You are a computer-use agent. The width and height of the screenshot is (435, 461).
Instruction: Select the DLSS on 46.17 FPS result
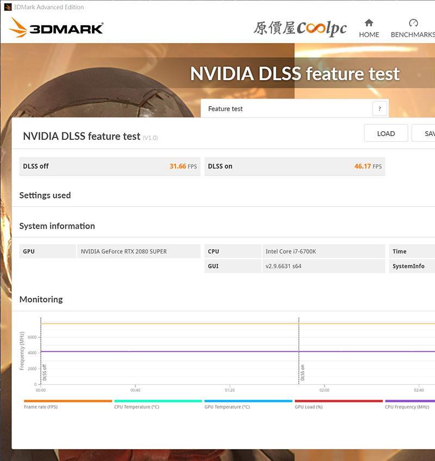tap(295, 167)
